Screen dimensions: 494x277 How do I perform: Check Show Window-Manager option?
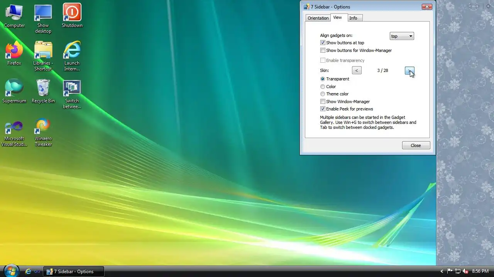[323, 102]
